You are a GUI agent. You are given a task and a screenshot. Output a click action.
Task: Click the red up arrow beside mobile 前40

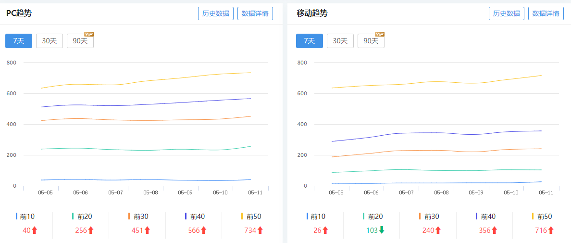[x=494, y=230]
